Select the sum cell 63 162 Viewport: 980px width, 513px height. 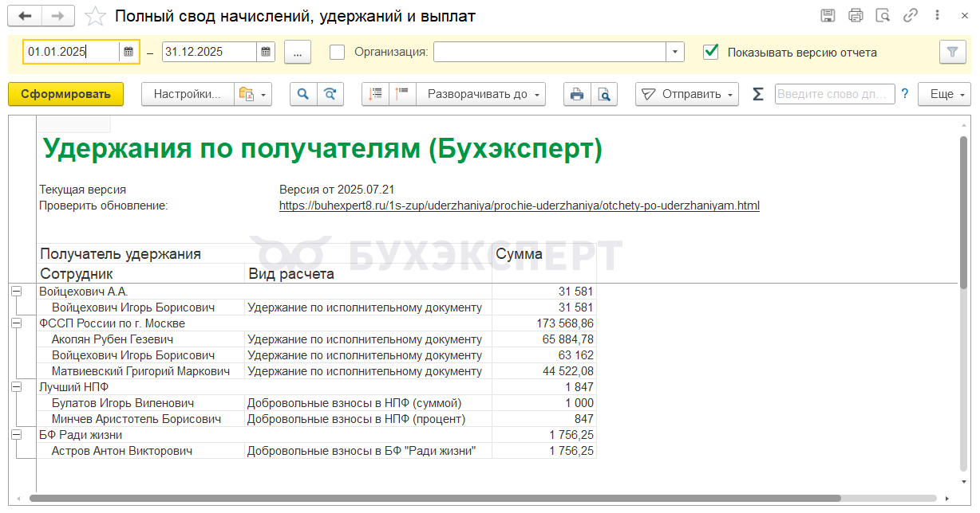(x=544, y=355)
